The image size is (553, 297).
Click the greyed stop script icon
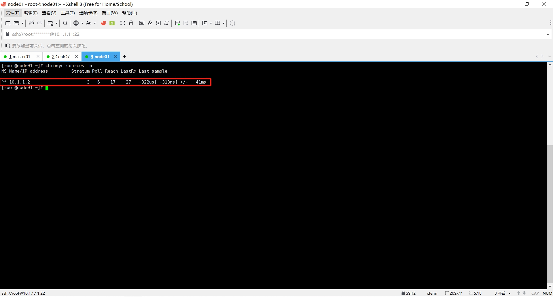[186, 23]
